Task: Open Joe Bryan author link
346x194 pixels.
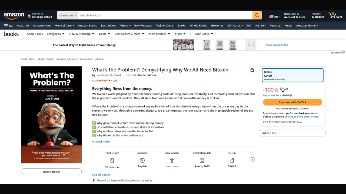Action: pos(102,75)
